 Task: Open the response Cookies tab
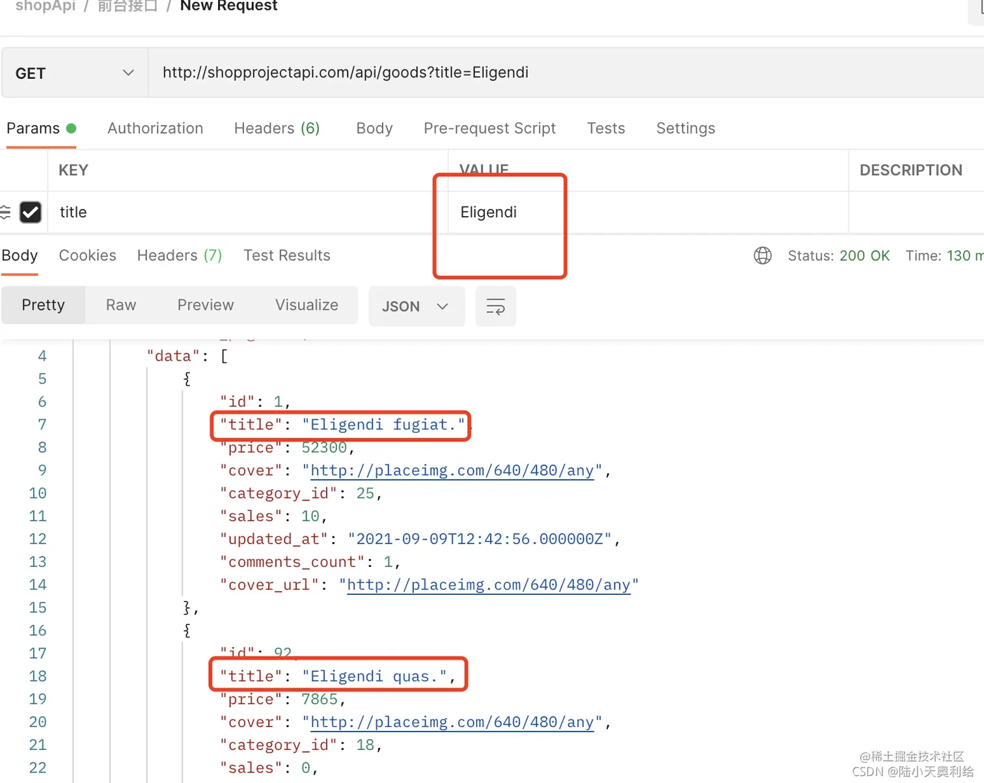87,256
